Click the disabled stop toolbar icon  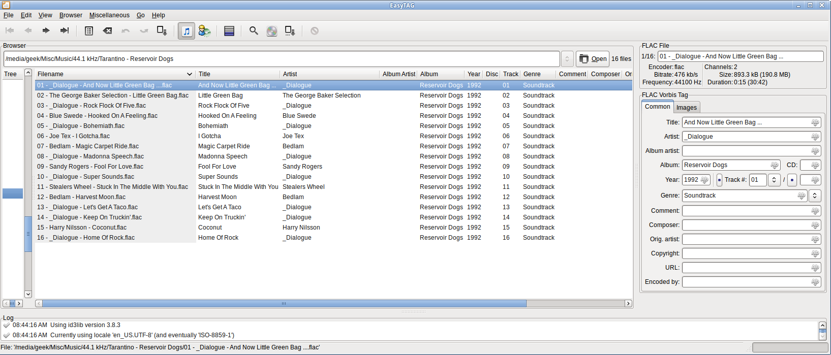tap(315, 31)
